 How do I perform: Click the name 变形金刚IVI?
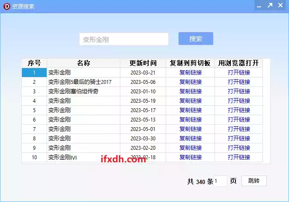[x=63, y=157]
